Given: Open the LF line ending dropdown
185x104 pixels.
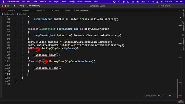Looking at the screenshot, I should [171, 96].
